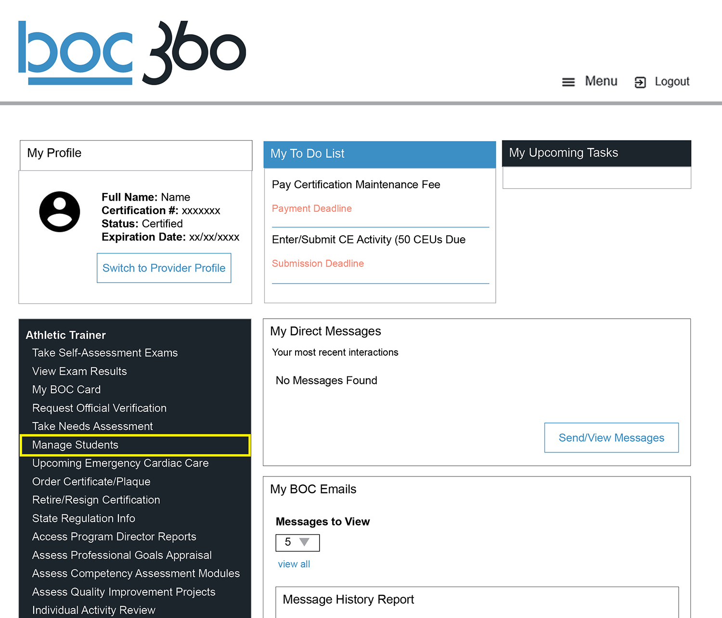722x618 pixels.
Task: Open the hamburger Menu icon
Action: [568, 81]
